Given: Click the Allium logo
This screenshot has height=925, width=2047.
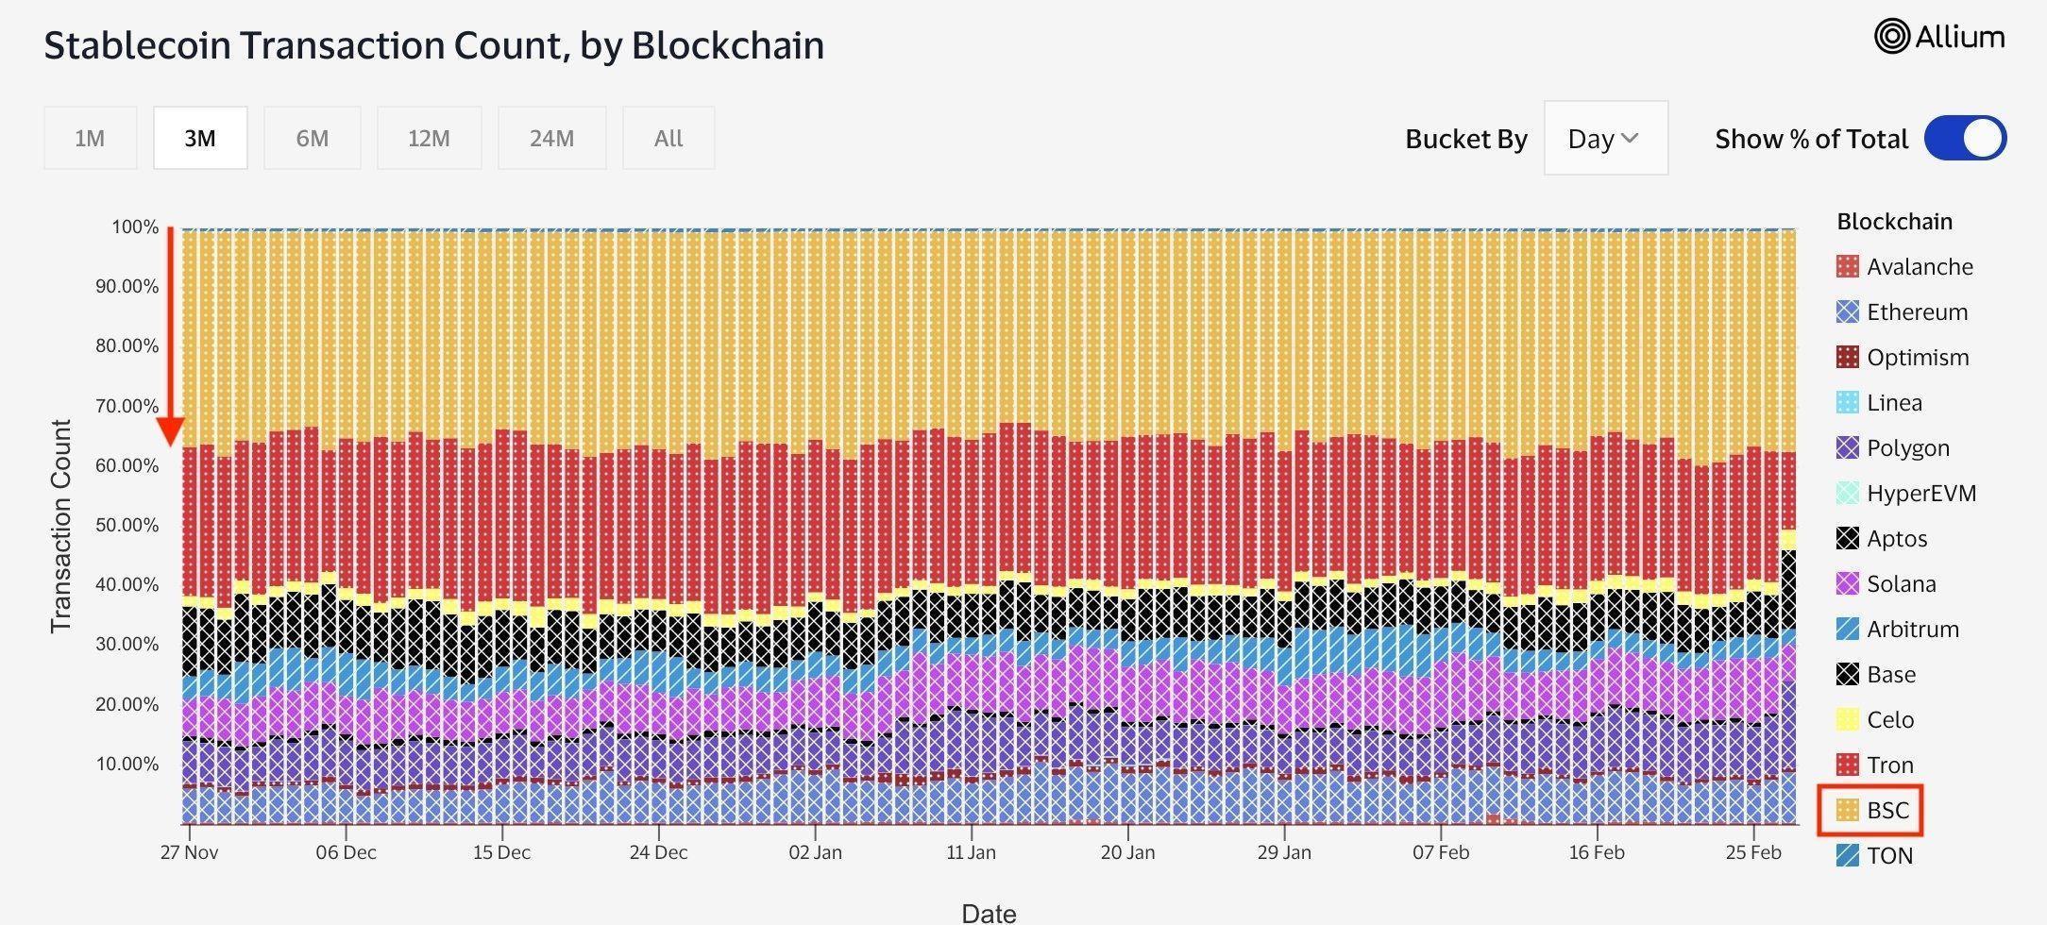Looking at the screenshot, I should pyautogui.click(x=1938, y=38).
